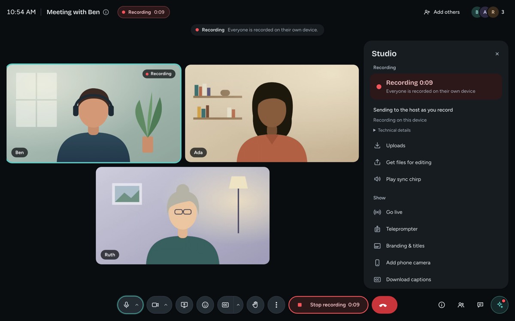Select Ada's video tile
Screen dimensions: 515x321
point(272,113)
